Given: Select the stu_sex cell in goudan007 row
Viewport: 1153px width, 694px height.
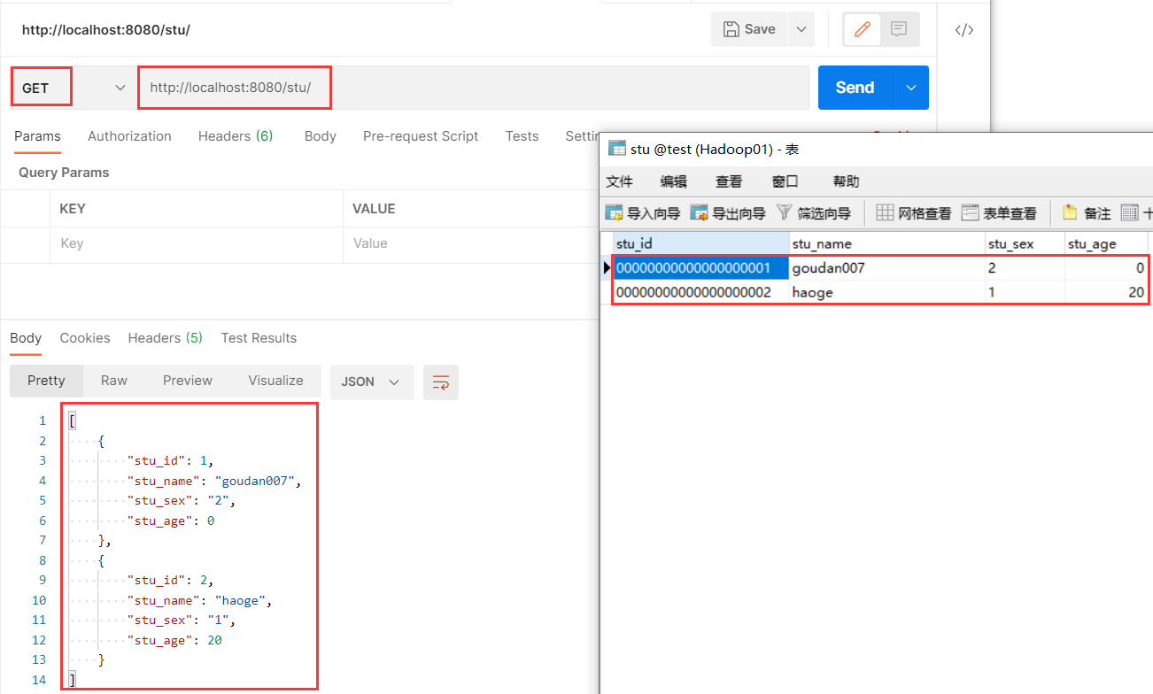Looking at the screenshot, I should coord(1025,267).
